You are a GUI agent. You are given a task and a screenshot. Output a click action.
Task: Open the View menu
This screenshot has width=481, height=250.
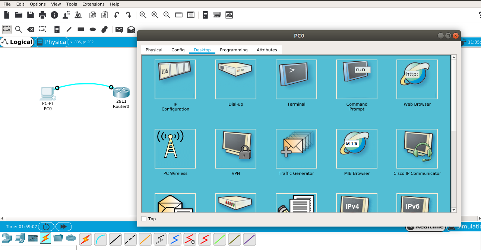[x=56, y=4]
